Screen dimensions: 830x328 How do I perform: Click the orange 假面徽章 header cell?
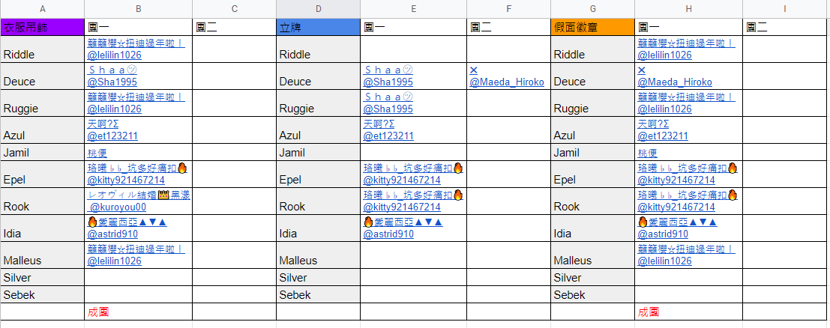593,27
